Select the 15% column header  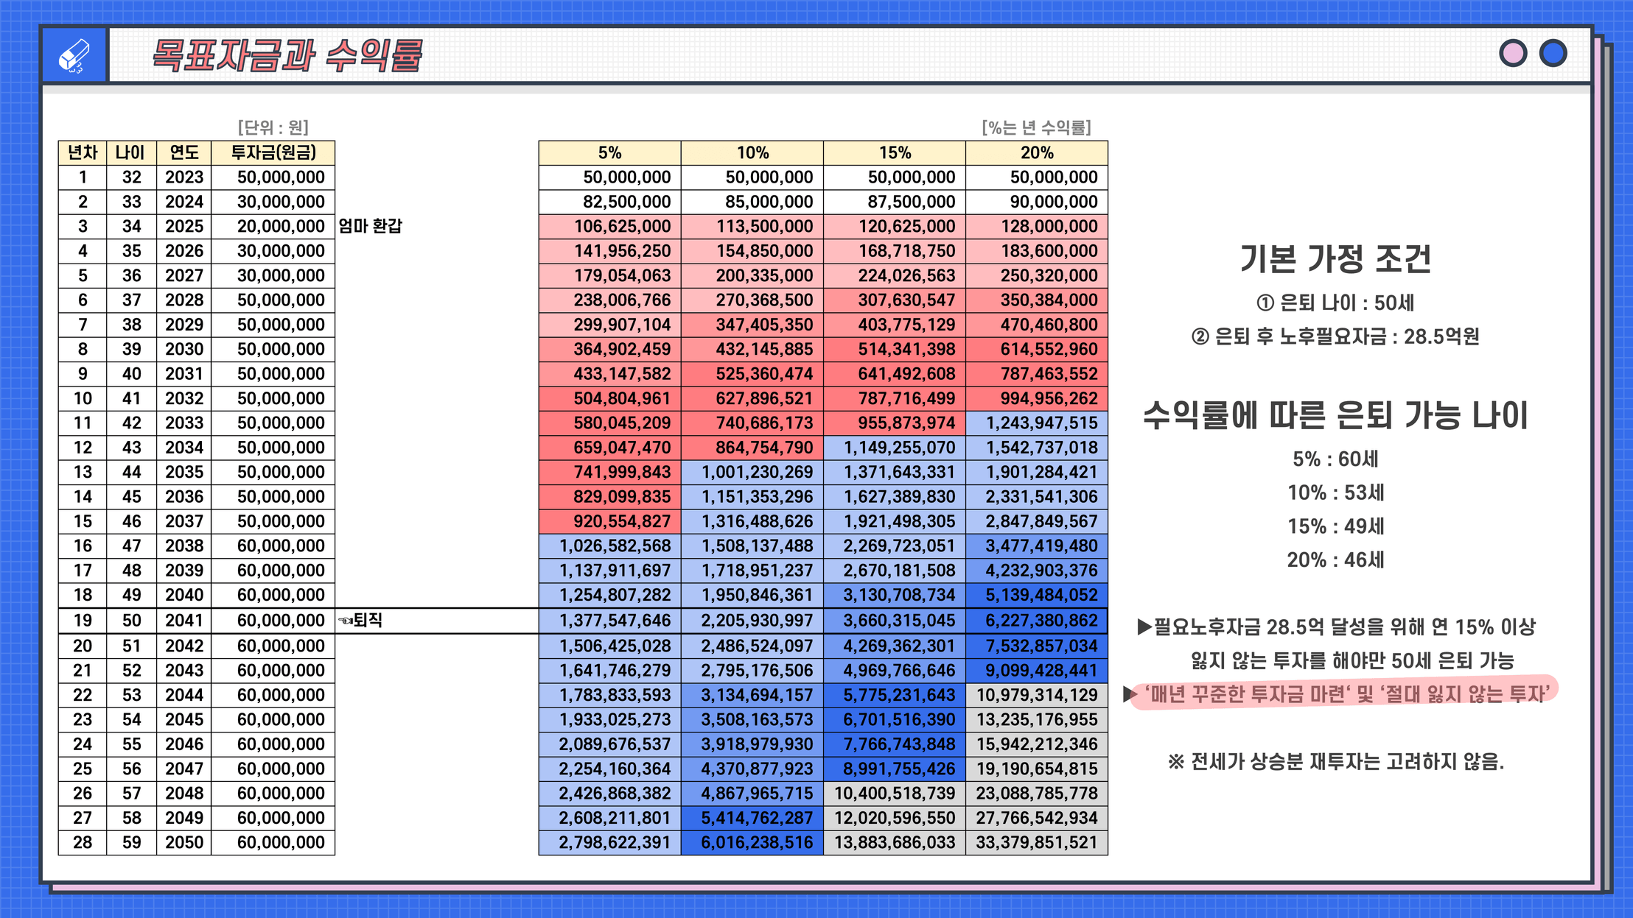(x=894, y=152)
